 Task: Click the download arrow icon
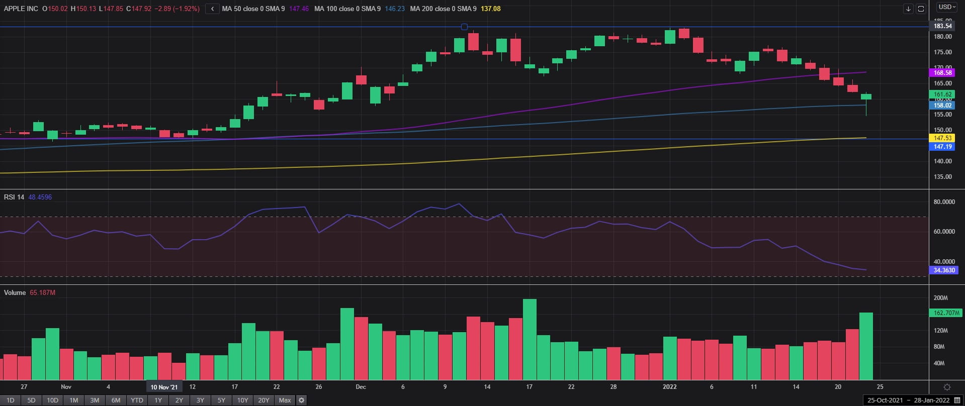point(908,9)
